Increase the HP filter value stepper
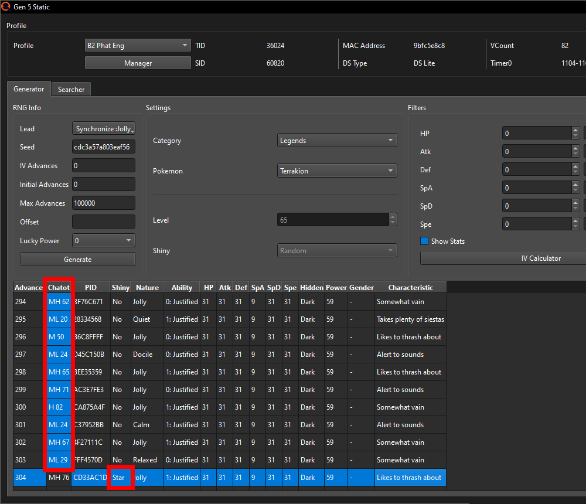Image resolution: width=586 pixels, height=504 pixels. coord(575,130)
